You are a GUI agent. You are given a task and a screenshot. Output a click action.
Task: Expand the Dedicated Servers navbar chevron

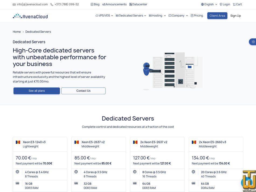click(145, 16)
